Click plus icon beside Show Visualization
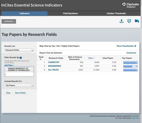The image size is (142, 123). coord(135,46)
